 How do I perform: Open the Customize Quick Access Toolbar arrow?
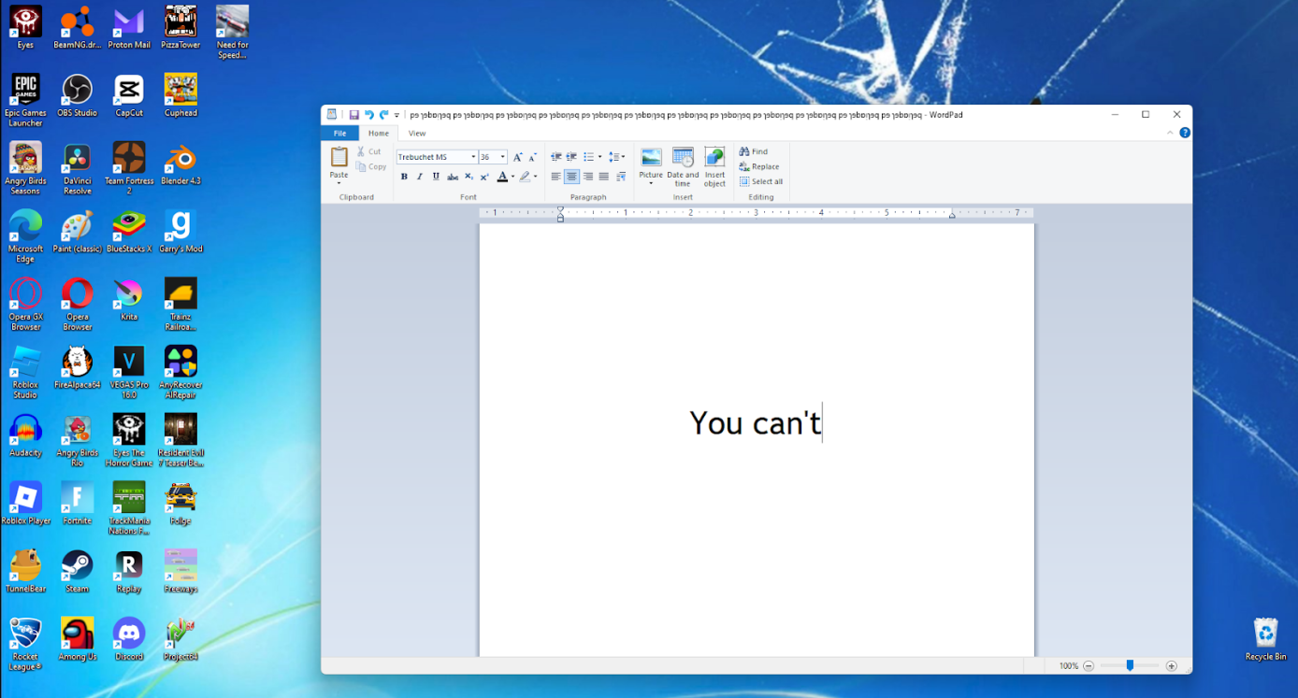tap(397, 115)
